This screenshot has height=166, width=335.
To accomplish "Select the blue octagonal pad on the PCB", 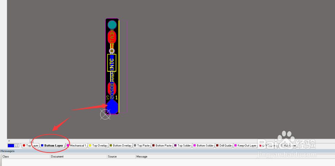I will click(112, 107).
